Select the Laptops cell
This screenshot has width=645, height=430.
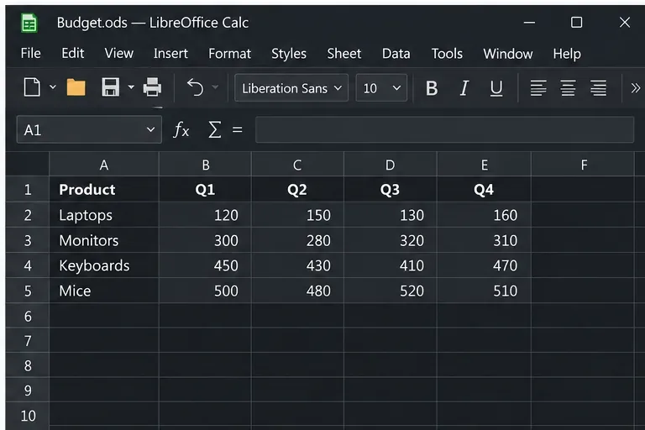(104, 215)
